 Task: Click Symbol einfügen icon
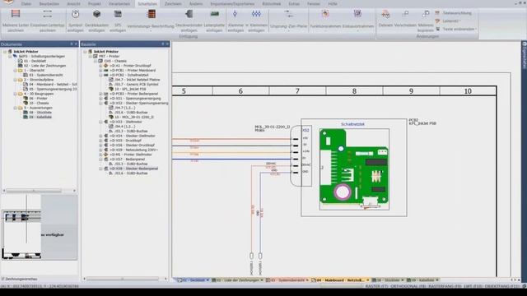pos(75,14)
